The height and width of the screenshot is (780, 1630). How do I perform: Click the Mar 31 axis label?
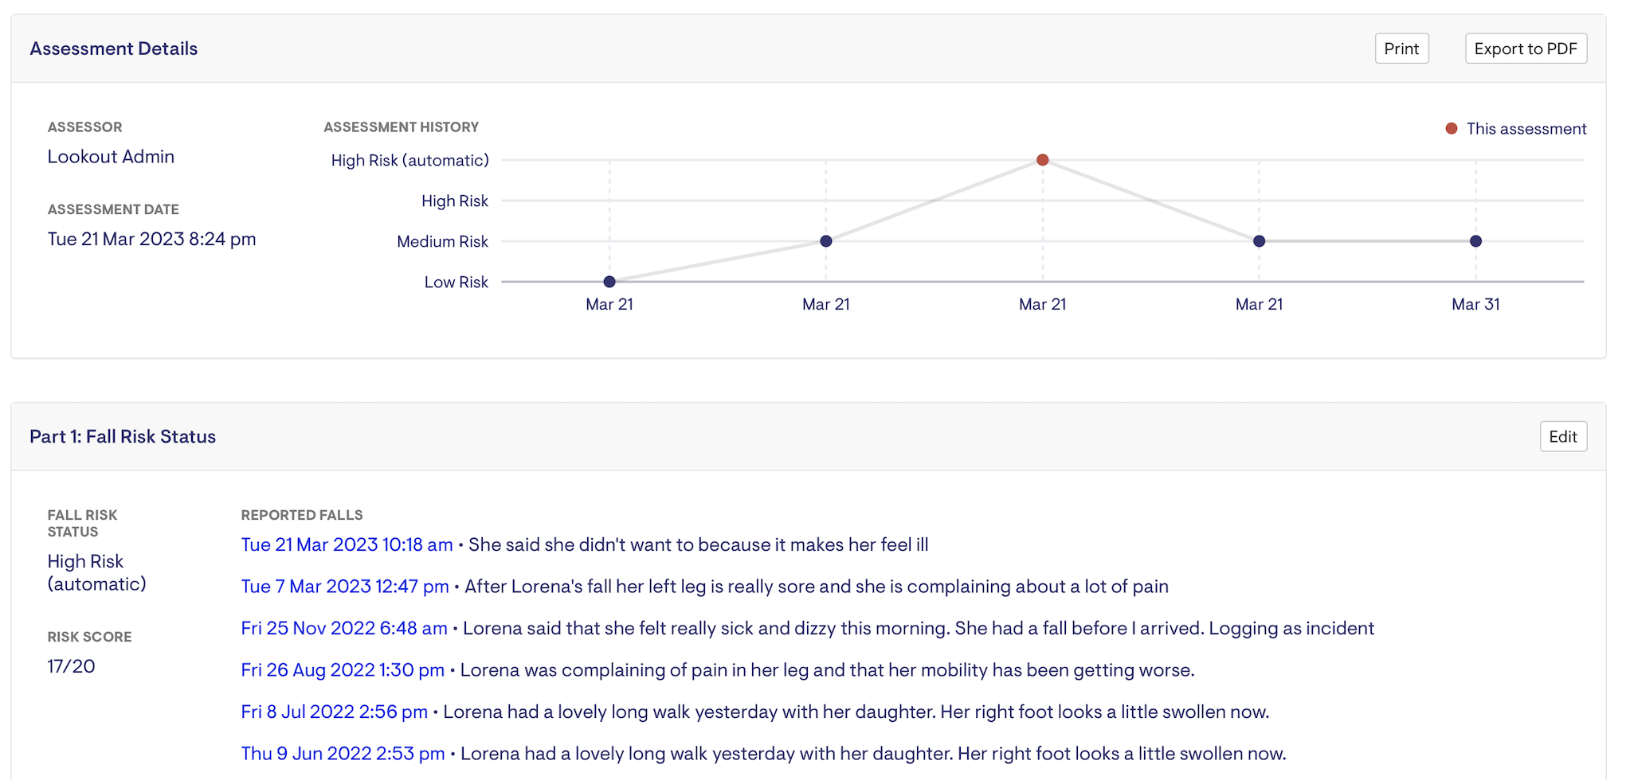pyautogui.click(x=1475, y=304)
